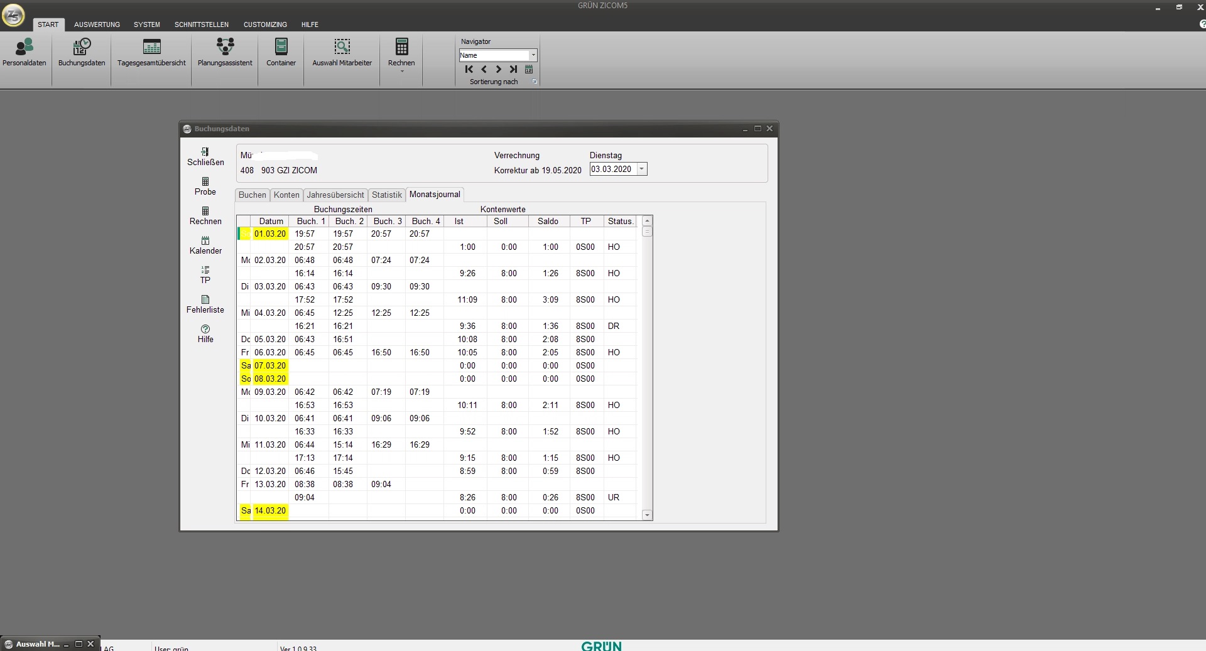Launch the Planungsassistent tool
This screenshot has width=1206, height=651.
point(225,52)
